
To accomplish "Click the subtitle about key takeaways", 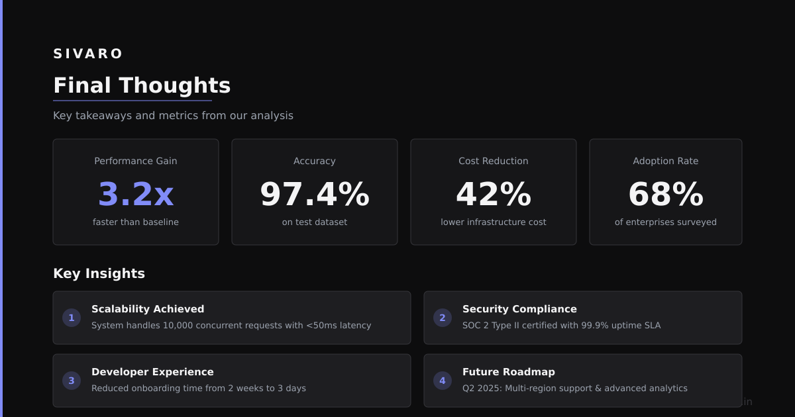I will coord(173,115).
